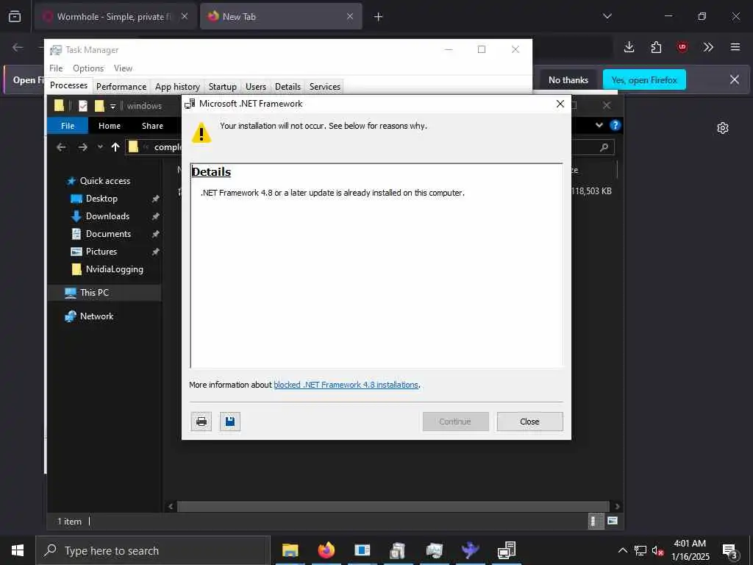Switch Explorer to large icons view
Image resolution: width=753 pixels, height=565 pixels.
(x=613, y=521)
